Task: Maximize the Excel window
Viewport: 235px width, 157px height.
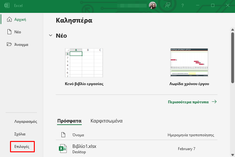Action: tap(213, 5)
